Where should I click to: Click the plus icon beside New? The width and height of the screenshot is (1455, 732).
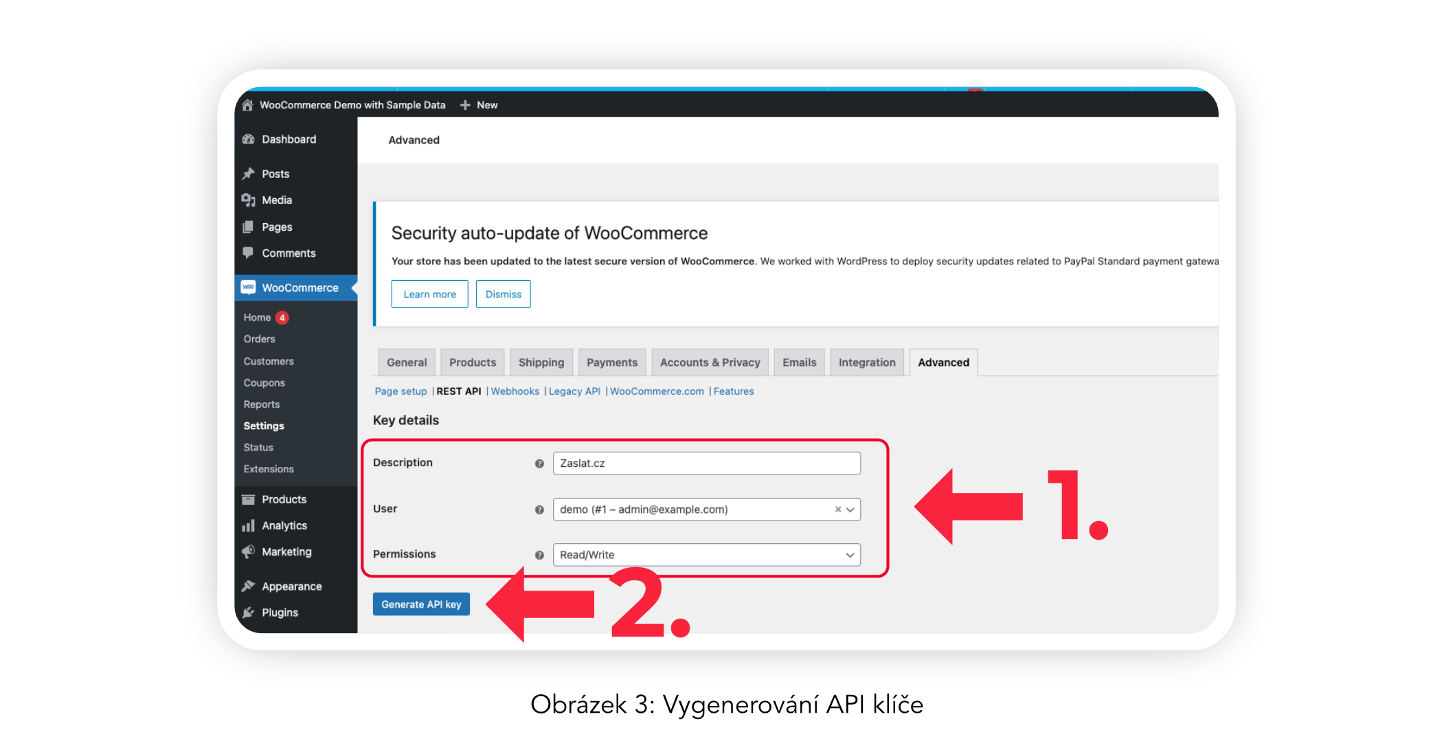tap(465, 105)
